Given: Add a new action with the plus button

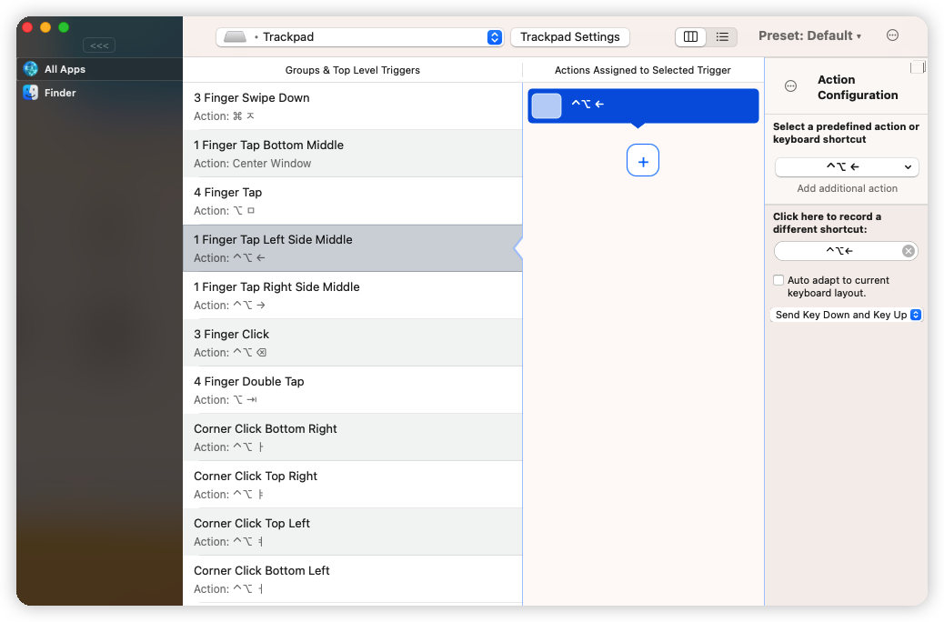Looking at the screenshot, I should [643, 161].
